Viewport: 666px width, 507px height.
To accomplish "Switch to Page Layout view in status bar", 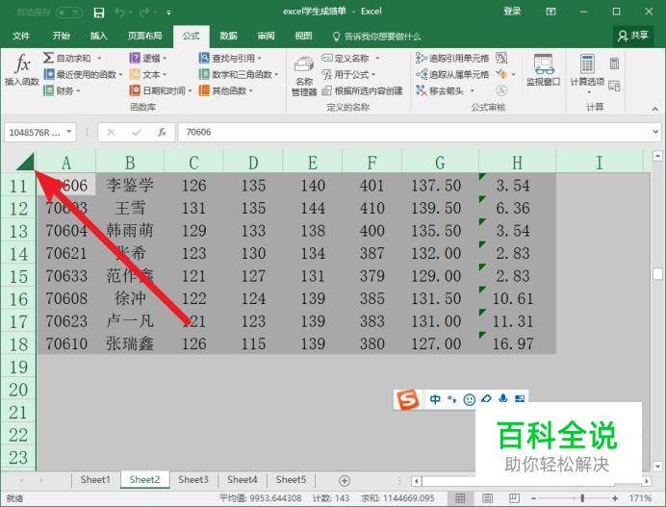I will 488,497.
